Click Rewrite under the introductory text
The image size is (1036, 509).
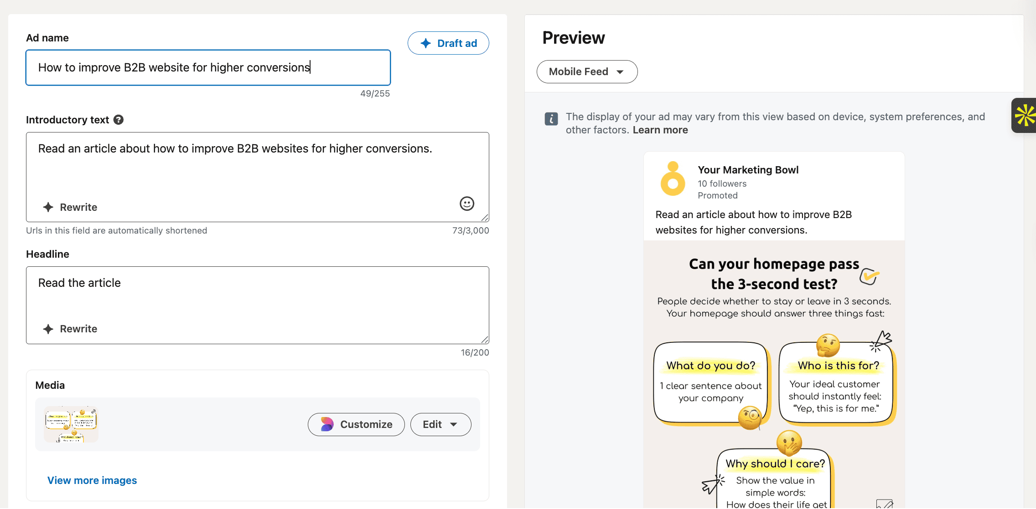click(x=70, y=207)
